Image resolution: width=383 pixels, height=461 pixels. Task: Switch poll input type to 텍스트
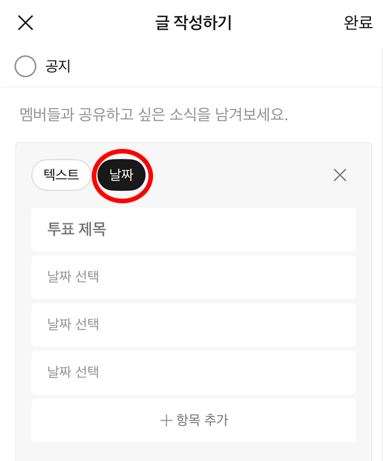(x=61, y=175)
